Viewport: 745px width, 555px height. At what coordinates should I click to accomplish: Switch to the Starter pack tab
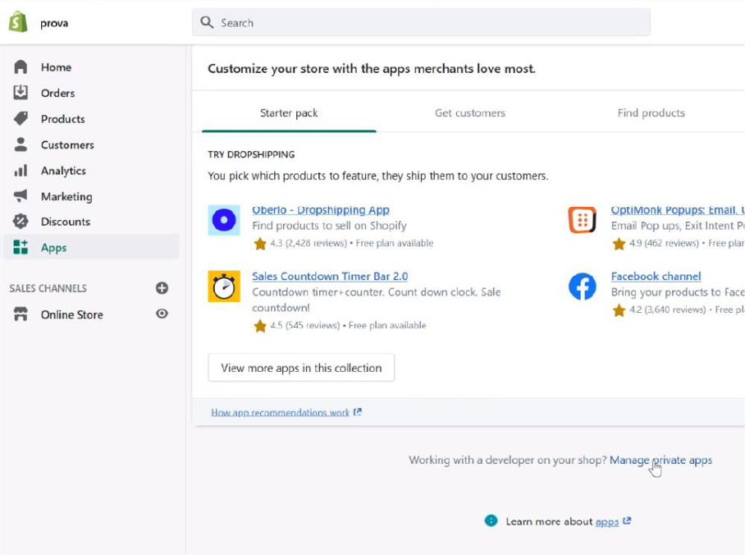(x=289, y=113)
